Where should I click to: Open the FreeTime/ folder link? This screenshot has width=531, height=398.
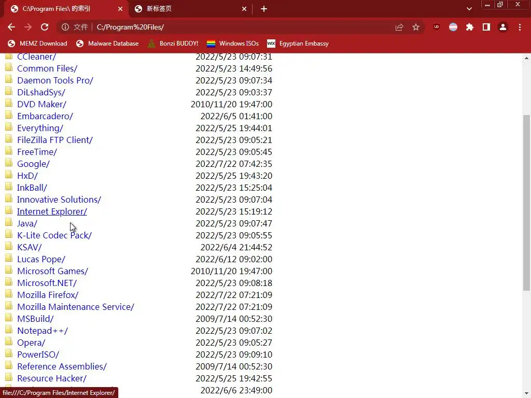pyautogui.click(x=37, y=152)
